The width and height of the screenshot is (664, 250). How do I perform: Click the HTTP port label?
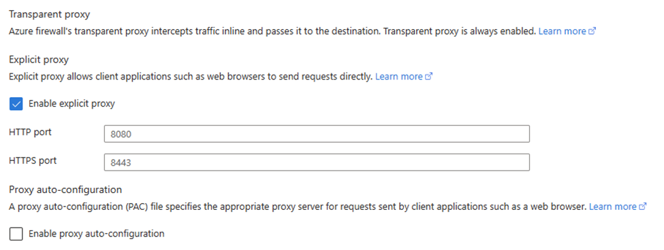pos(30,132)
